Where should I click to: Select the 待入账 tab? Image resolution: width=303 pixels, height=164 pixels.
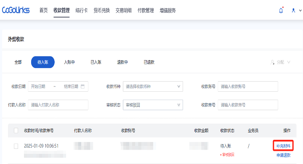[43, 62]
